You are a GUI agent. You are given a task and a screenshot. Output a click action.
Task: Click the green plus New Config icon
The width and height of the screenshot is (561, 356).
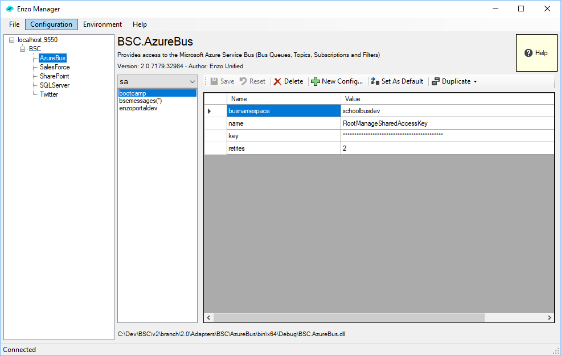pyautogui.click(x=315, y=81)
